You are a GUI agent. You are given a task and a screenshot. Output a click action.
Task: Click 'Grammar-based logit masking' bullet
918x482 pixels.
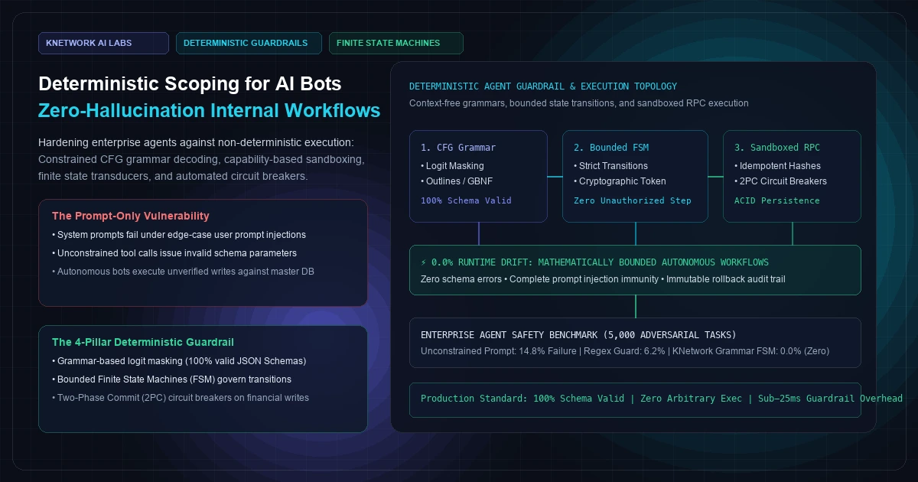[x=179, y=360]
